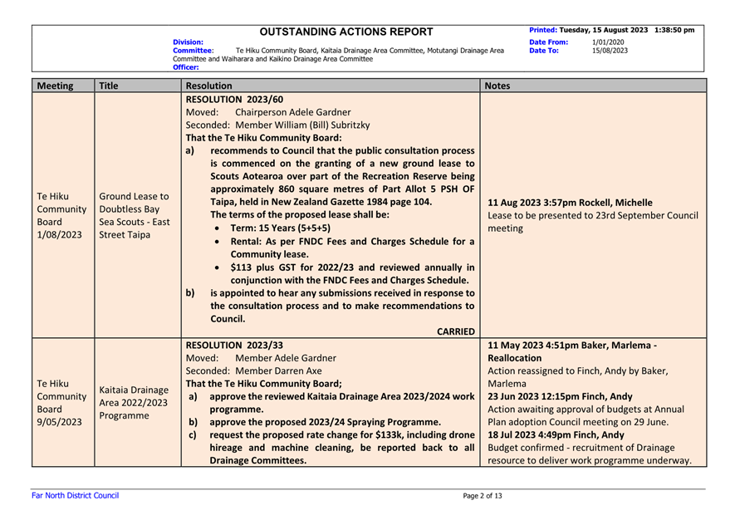The image size is (735, 520).
Task: Click 'Moved: Member Adele Gardner' line
Action: [261, 358]
